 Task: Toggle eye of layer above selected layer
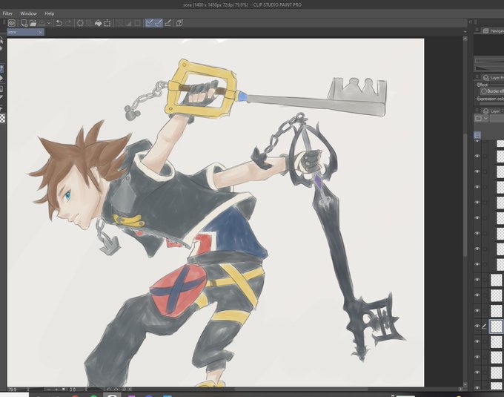coord(477,311)
